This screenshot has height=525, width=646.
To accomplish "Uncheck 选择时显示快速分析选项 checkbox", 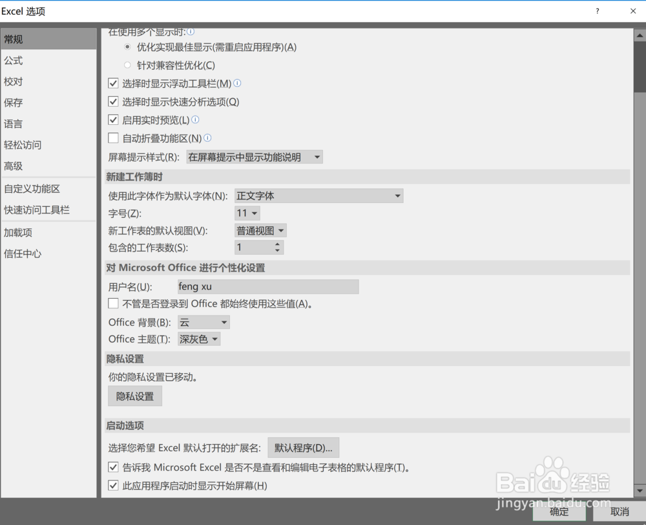I will pos(113,102).
